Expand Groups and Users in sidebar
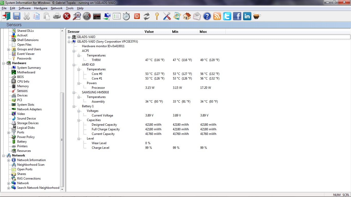The width and height of the screenshot is (351, 197). 8,49
